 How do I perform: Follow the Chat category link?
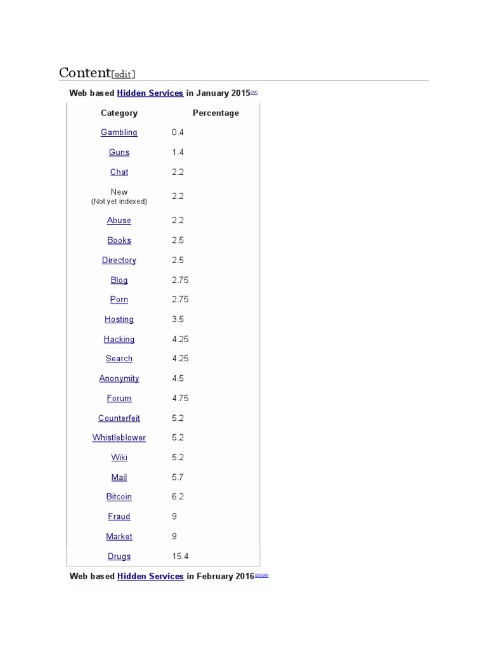[119, 172]
